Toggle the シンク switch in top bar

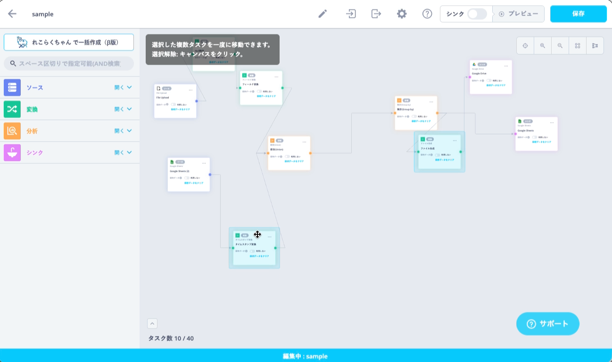[477, 14]
